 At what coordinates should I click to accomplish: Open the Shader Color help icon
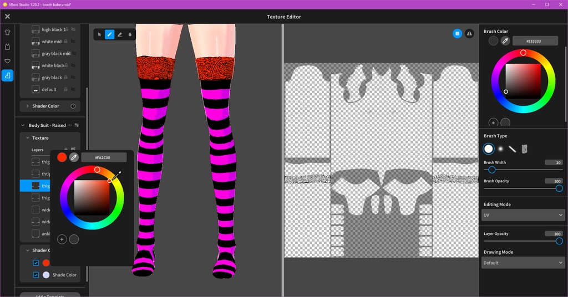click(x=73, y=106)
